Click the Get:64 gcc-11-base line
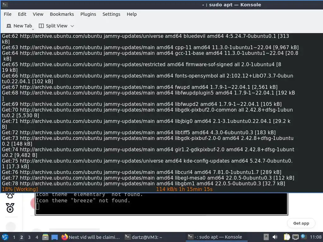The width and height of the screenshot is (323, 242). click(150, 56)
